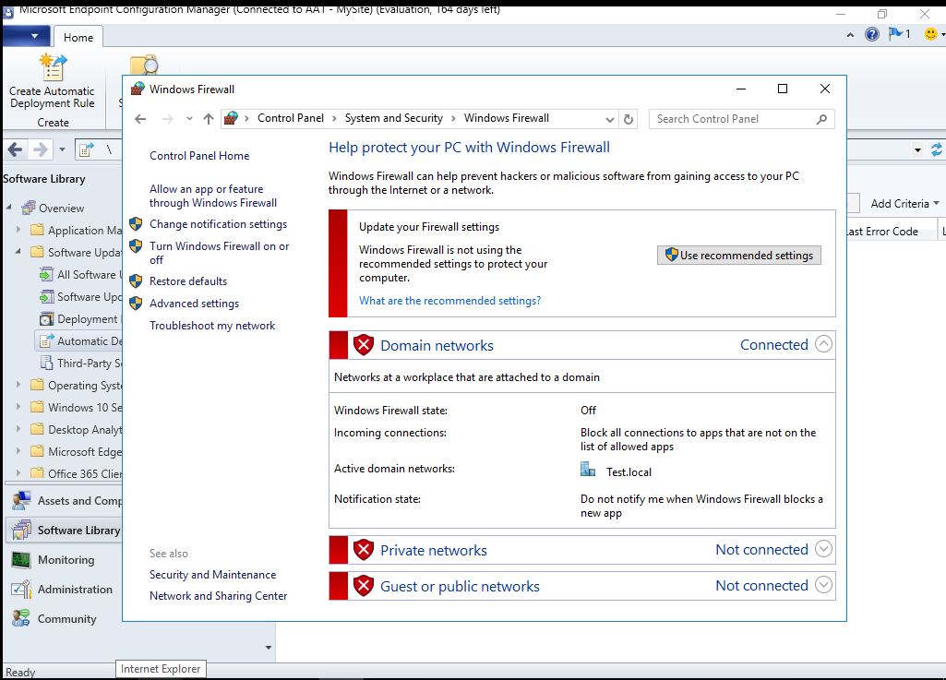Click Use recommended settings button
946x680 pixels.
pyautogui.click(x=739, y=256)
